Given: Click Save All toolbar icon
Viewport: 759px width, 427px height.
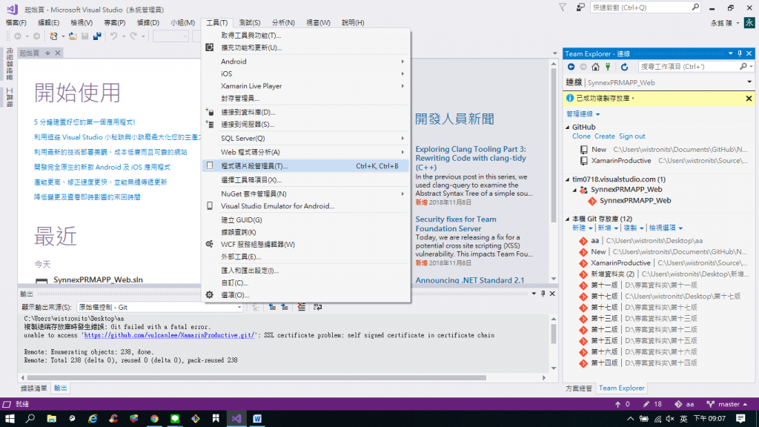Looking at the screenshot, I should point(97,36).
